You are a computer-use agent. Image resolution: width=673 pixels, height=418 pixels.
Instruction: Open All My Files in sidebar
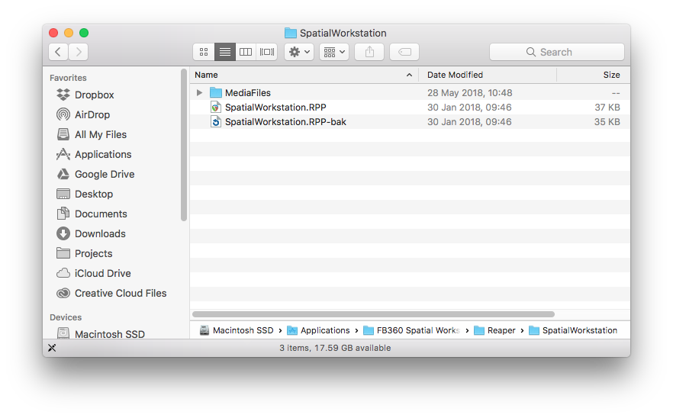pyautogui.click(x=92, y=134)
